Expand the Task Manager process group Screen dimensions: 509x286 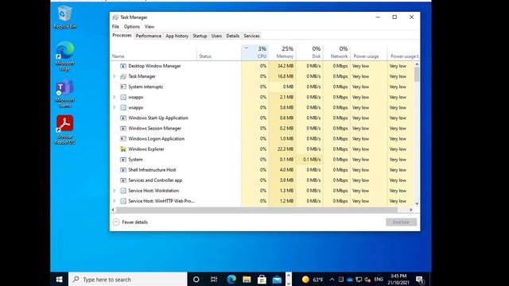pos(115,76)
